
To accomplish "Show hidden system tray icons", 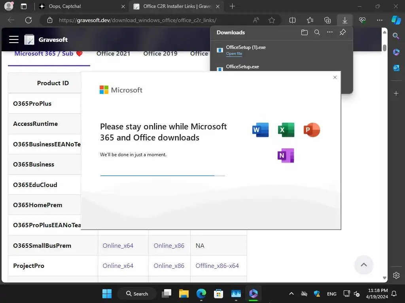I will [x=291, y=294].
